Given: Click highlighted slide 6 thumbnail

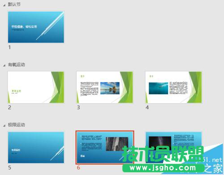Looking at the screenshot, I should click(x=105, y=147).
